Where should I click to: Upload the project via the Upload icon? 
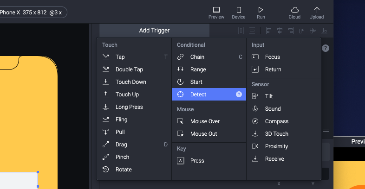tap(317, 13)
